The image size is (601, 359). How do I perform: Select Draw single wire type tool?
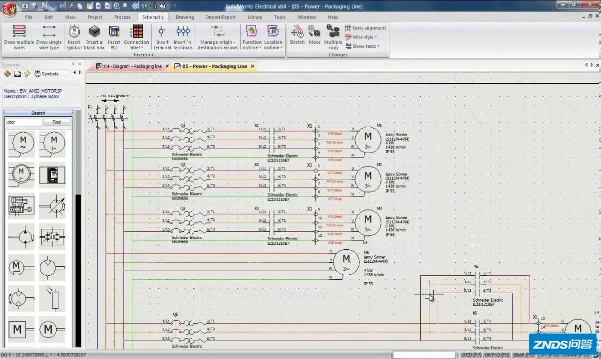coord(49,37)
